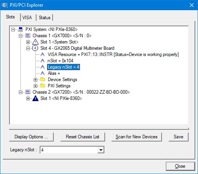Click the PXI System computer icon
This screenshot has height=174, width=198.
point(20,29)
